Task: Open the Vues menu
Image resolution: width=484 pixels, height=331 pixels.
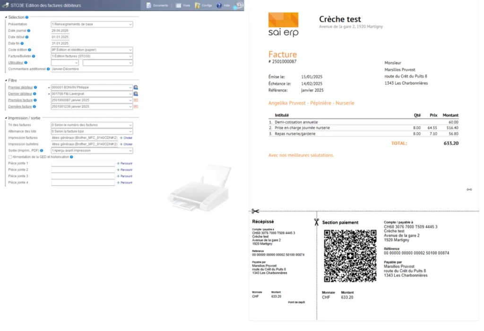Action: (x=183, y=5)
